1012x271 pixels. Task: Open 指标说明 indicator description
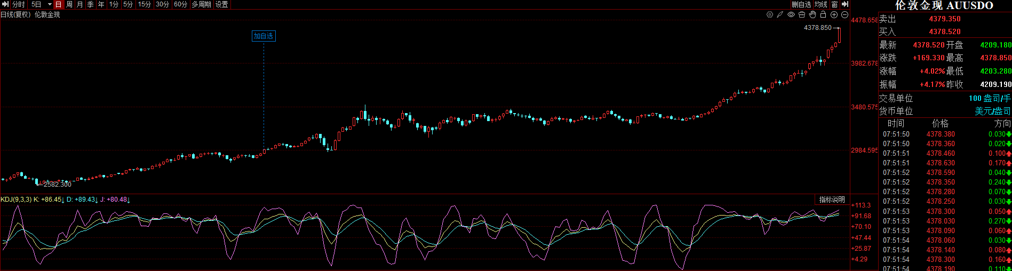(832, 200)
